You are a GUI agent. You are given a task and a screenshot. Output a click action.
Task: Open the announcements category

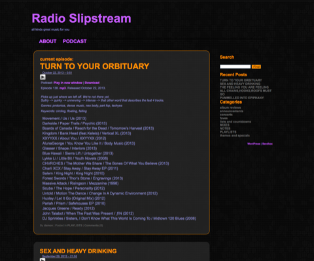pos(232,111)
